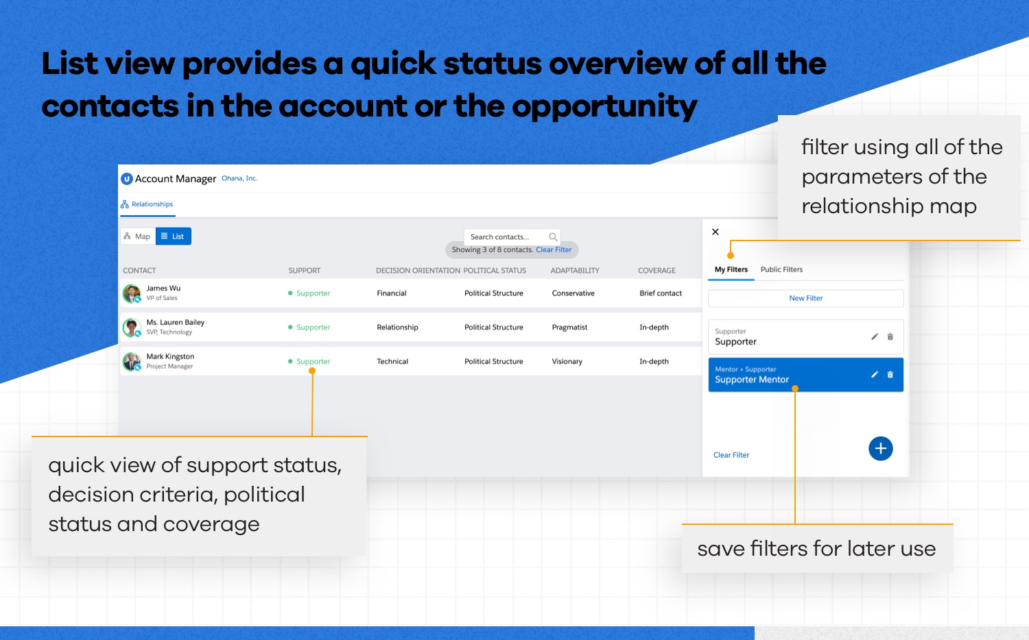Switch to Map view
Screen dimensions: 1029x640
coord(138,236)
